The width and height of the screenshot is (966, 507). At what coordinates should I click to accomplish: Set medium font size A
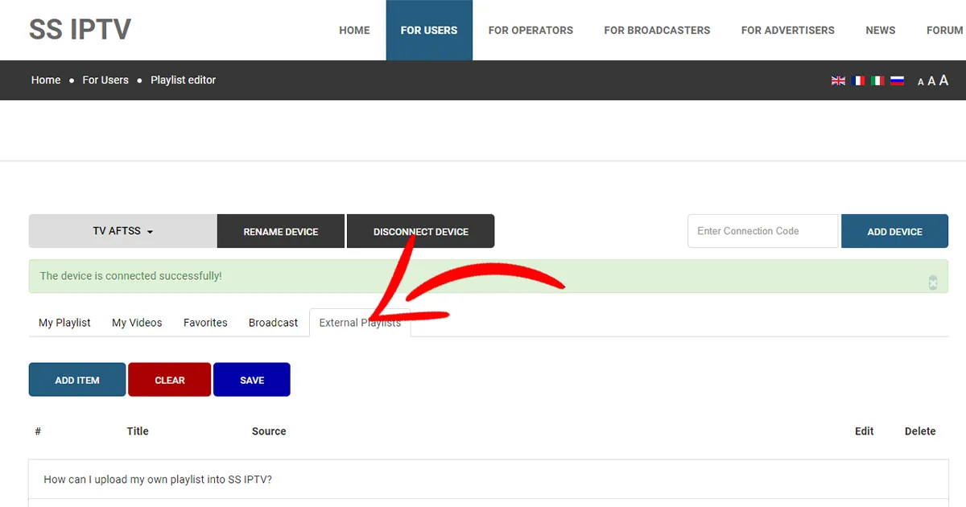click(x=931, y=81)
